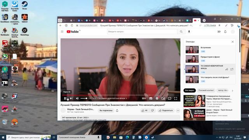Open a new browser tab
249x140 pixels.
(x=204, y=20)
